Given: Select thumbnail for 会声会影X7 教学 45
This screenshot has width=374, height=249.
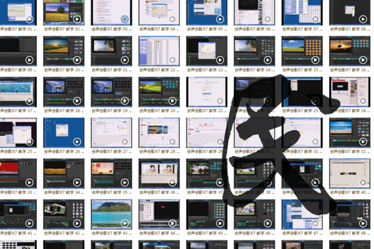Looking at the screenshot, I should [x=207, y=215].
